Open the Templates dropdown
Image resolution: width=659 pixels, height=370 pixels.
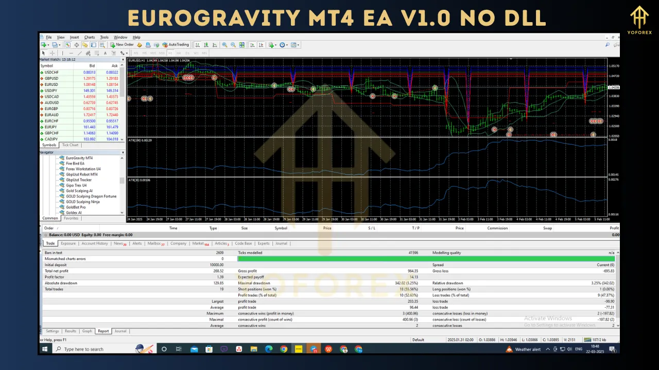[295, 45]
